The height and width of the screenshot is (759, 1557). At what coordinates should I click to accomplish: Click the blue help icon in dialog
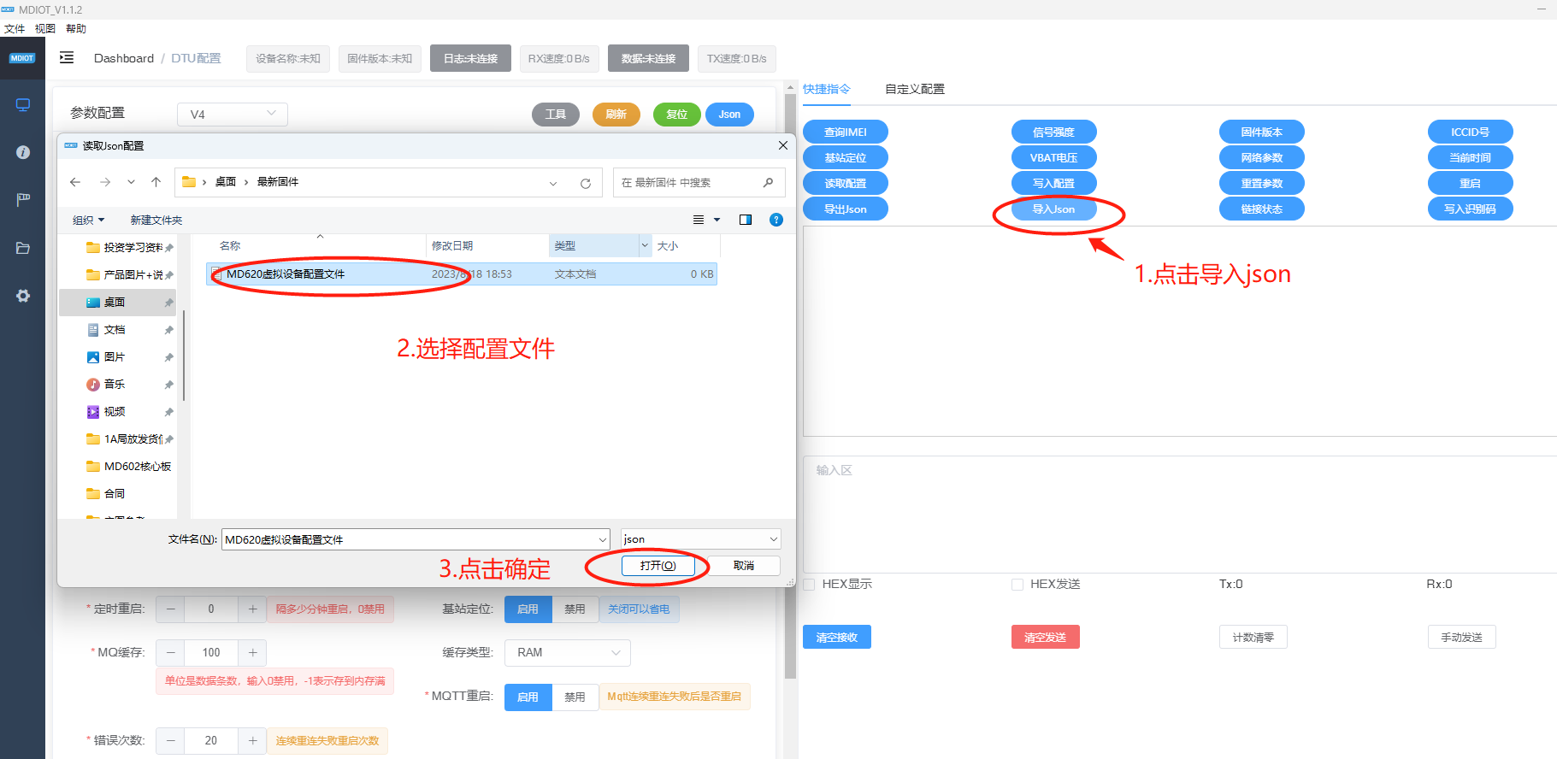click(x=776, y=220)
